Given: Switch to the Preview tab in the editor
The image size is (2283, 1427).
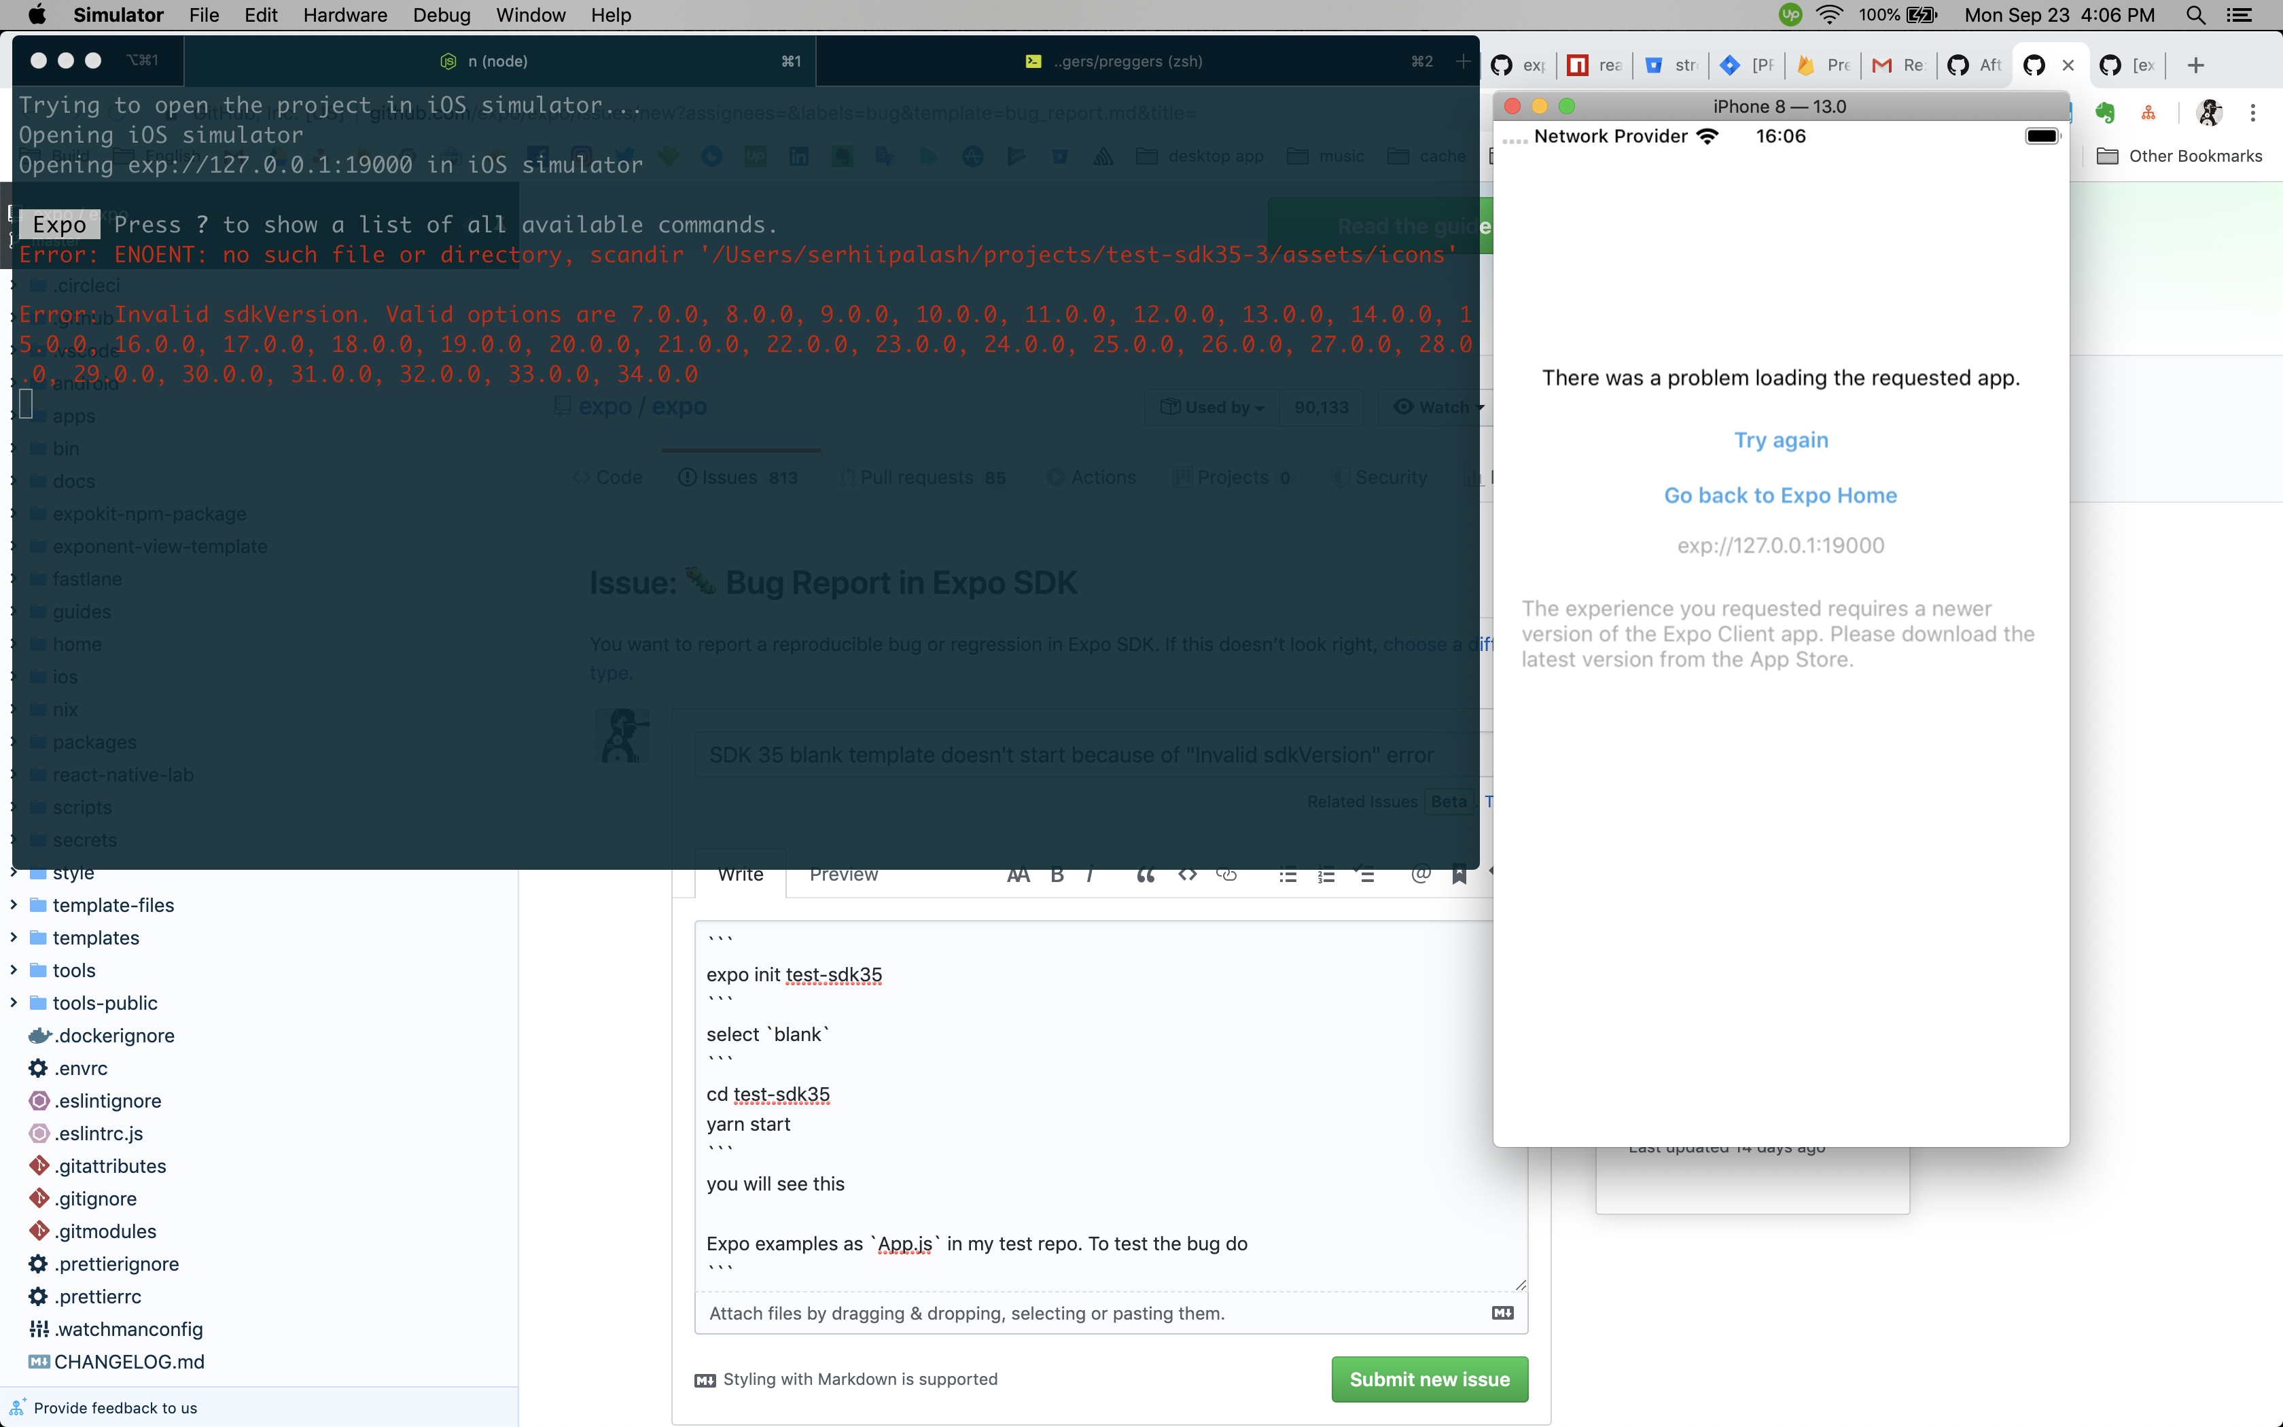Looking at the screenshot, I should [x=843, y=874].
